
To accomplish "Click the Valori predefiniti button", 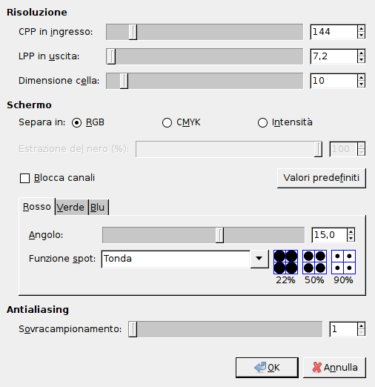I will [322, 178].
